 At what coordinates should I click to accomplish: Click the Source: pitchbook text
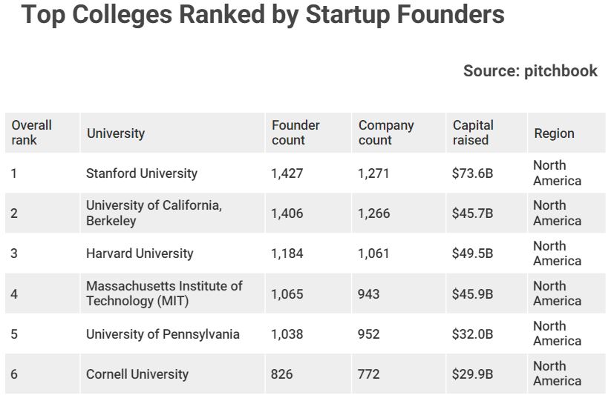tap(529, 70)
